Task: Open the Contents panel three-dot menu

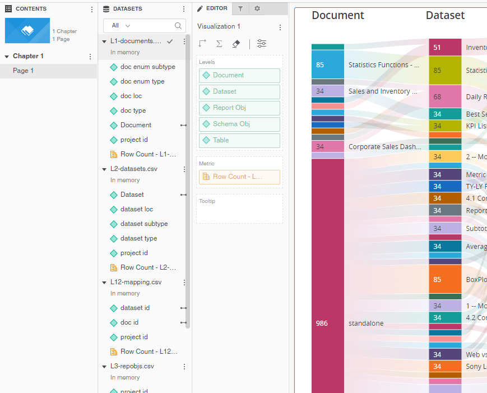Action: pos(92,9)
